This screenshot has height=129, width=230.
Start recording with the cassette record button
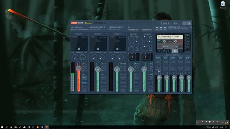click(x=181, y=51)
